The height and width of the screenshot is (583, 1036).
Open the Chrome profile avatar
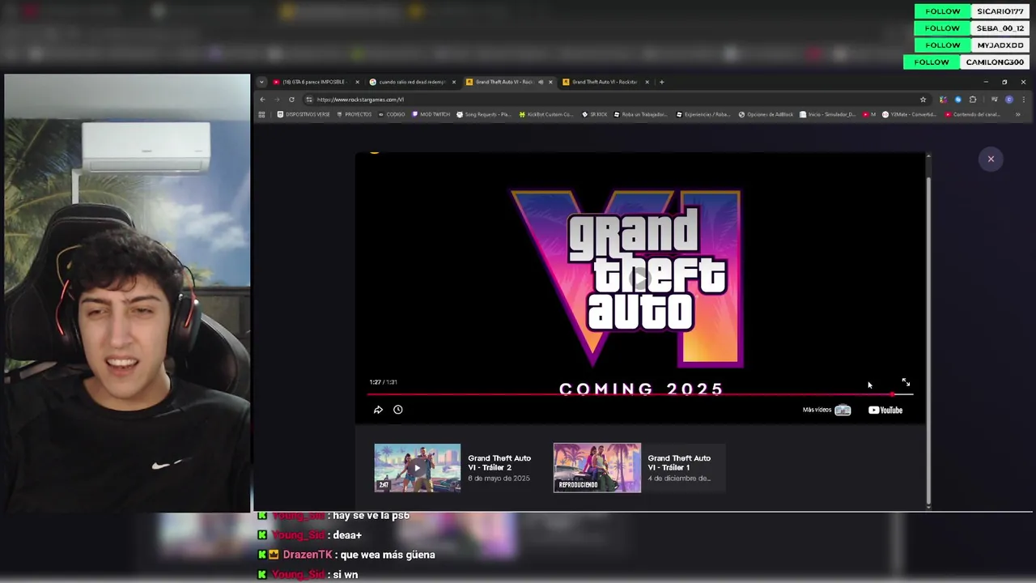point(1008,100)
